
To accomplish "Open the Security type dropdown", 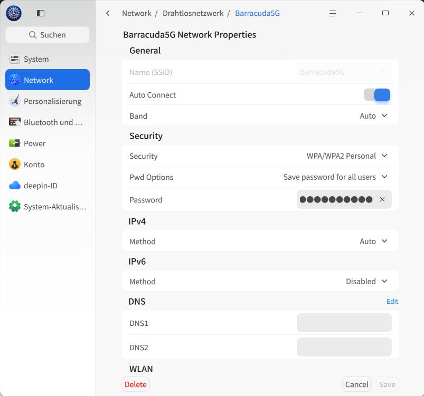I will [347, 156].
